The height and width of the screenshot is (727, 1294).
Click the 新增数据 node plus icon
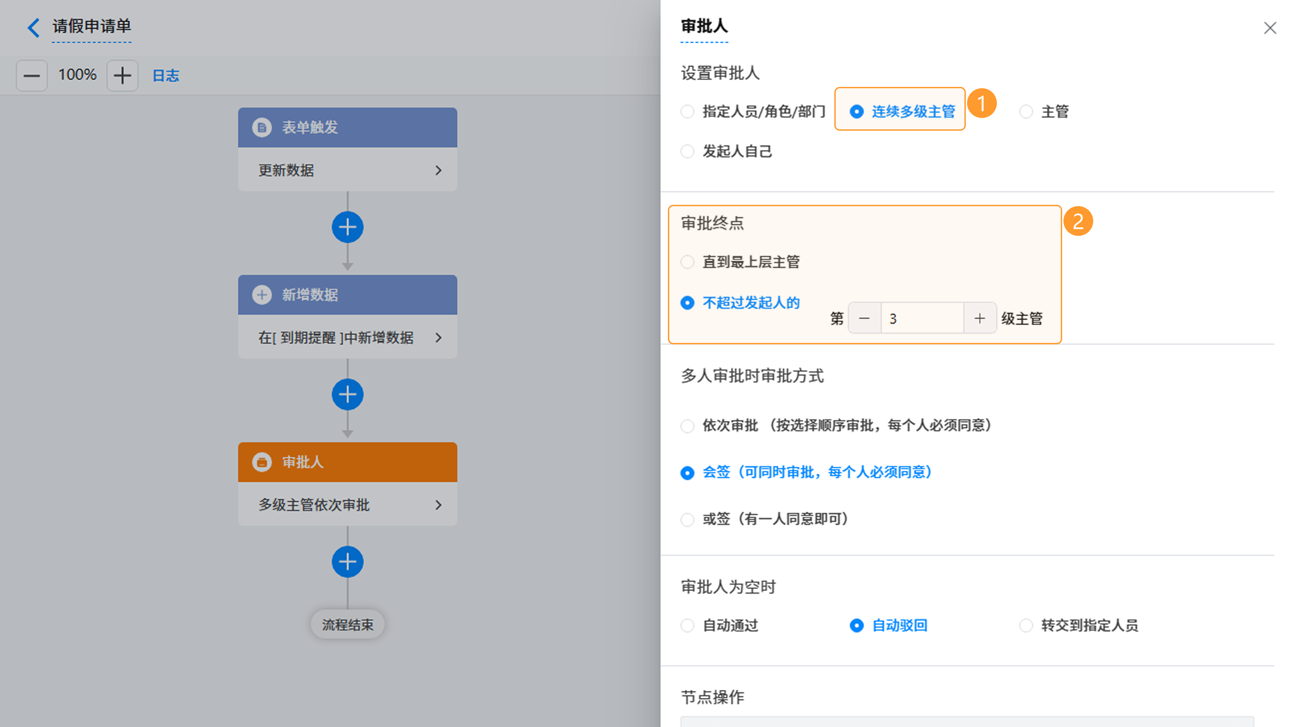[262, 295]
